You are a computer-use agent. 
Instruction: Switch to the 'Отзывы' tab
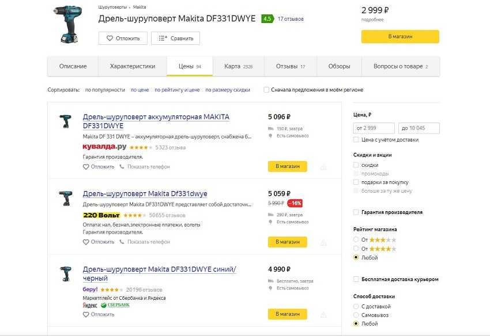[287, 66]
